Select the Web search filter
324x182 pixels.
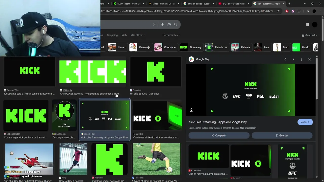[124, 35]
